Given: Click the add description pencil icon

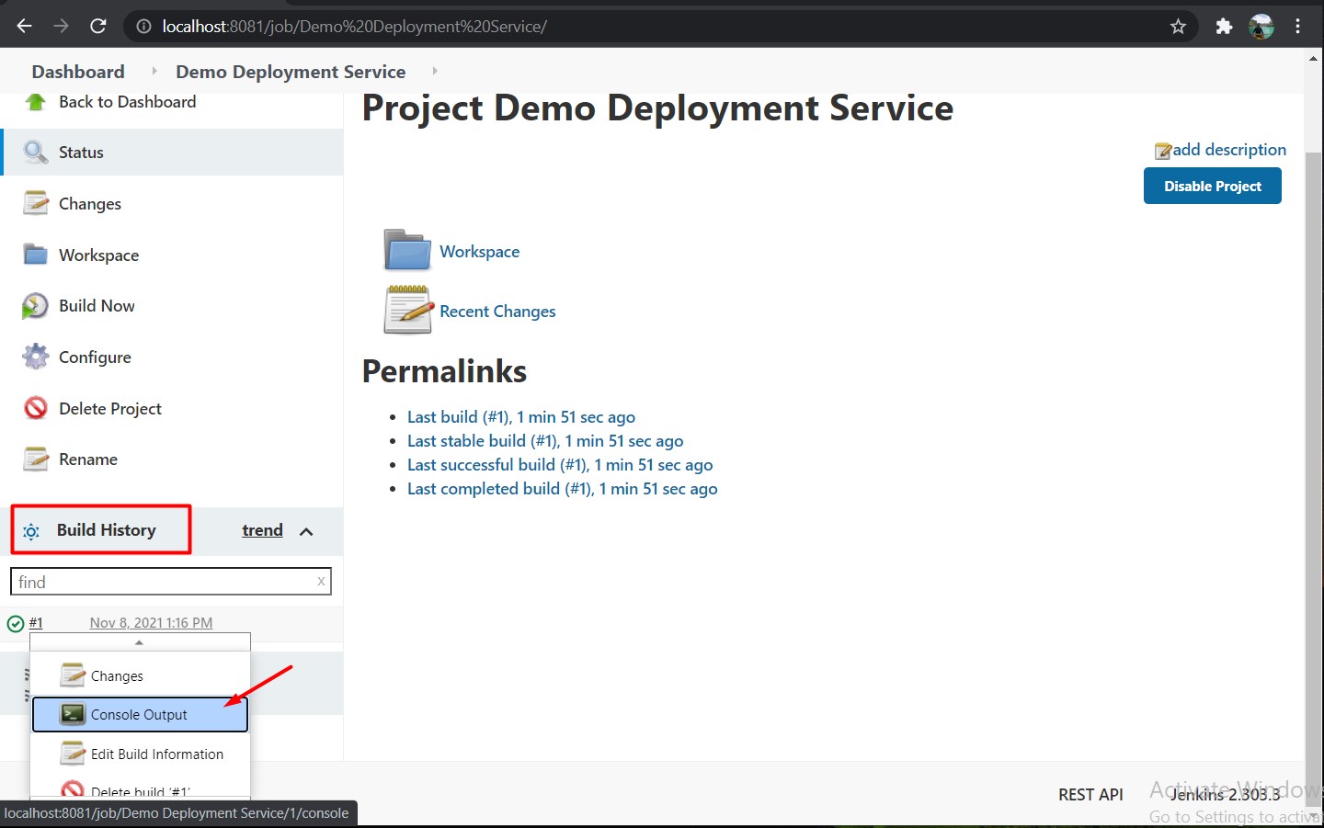Looking at the screenshot, I should [1162, 149].
